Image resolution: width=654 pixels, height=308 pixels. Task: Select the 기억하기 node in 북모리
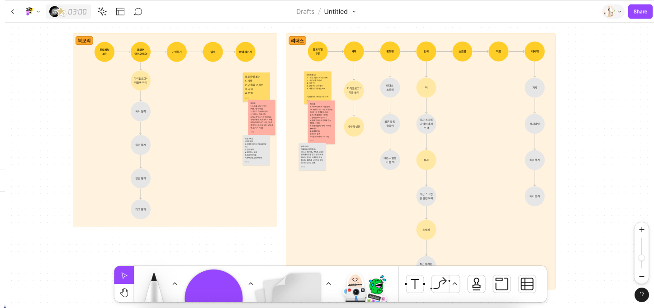[x=177, y=52]
